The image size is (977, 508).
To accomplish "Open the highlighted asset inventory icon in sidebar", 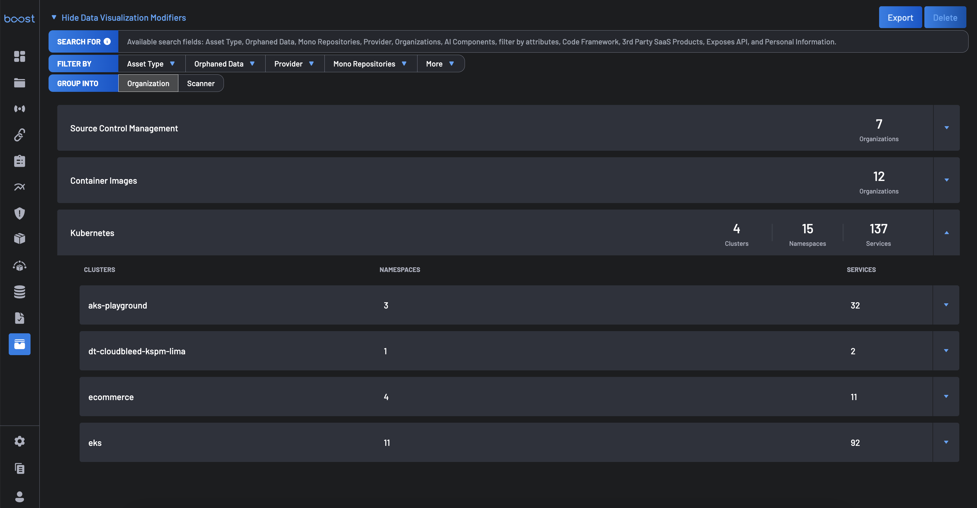I will [19, 344].
